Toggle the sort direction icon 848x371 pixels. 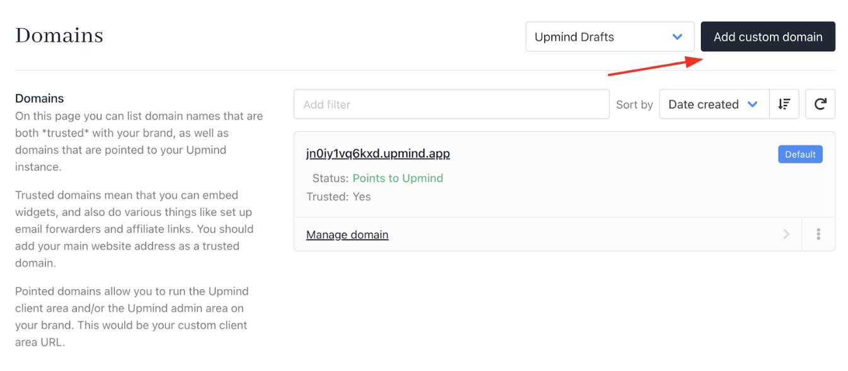tap(784, 104)
